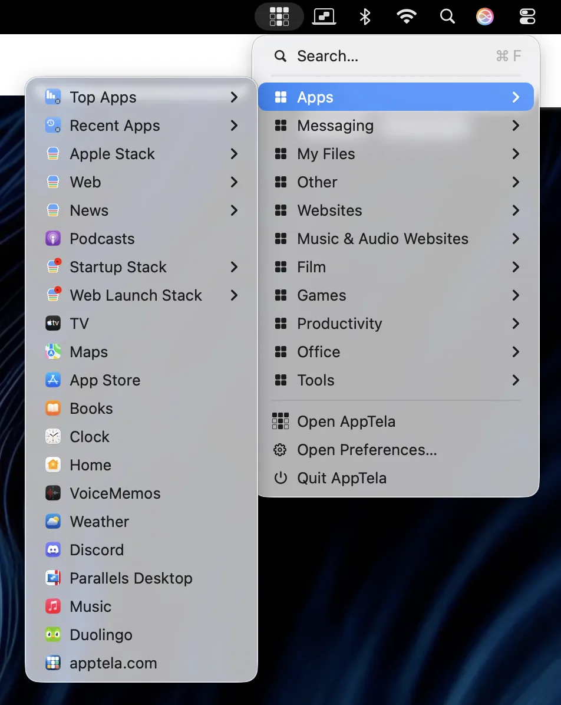Expand the Apple Stack submenu arrow
This screenshot has height=705, width=561.
point(234,154)
